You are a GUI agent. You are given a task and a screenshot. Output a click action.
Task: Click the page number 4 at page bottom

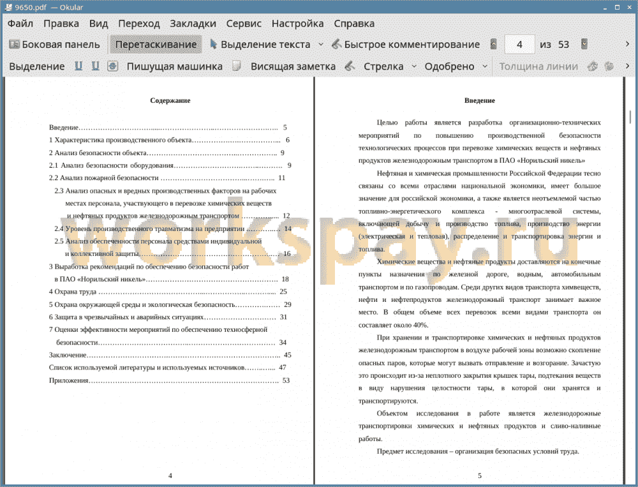click(170, 475)
